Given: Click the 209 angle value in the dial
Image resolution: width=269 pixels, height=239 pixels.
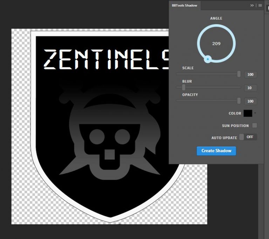Looking at the screenshot, I should coord(216,44).
